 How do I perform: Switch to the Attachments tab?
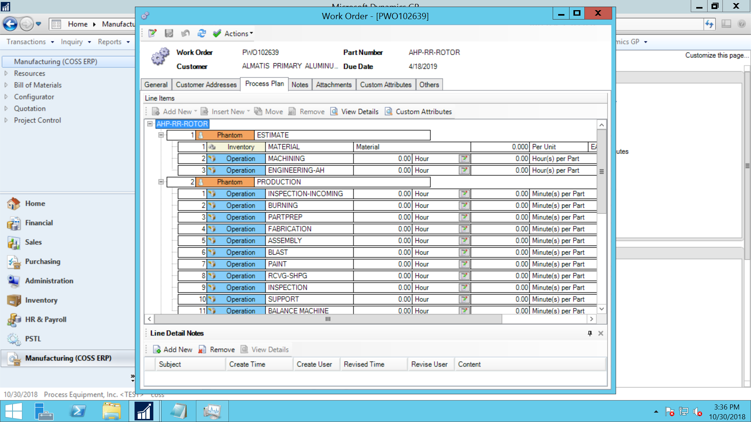pyautogui.click(x=334, y=85)
